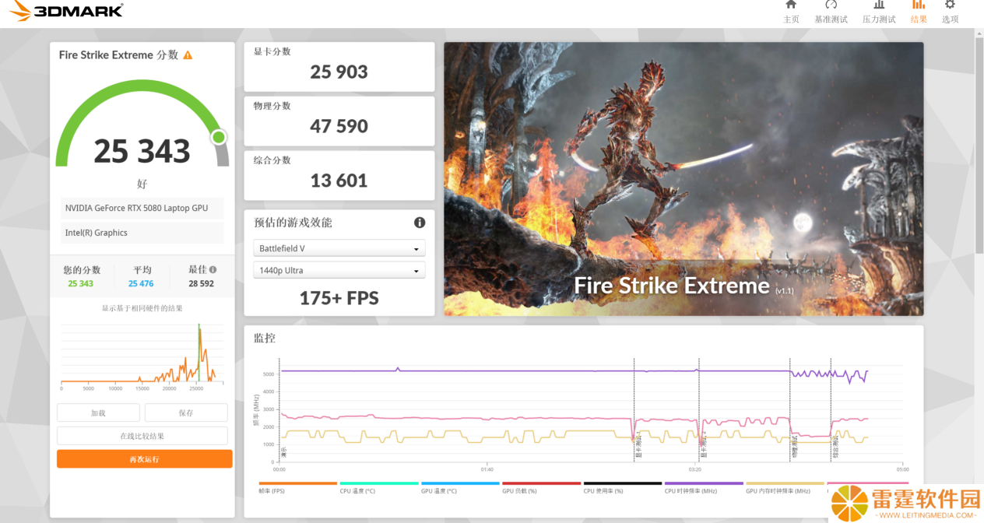Click the 综合分数 value 13 601

[339, 181]
